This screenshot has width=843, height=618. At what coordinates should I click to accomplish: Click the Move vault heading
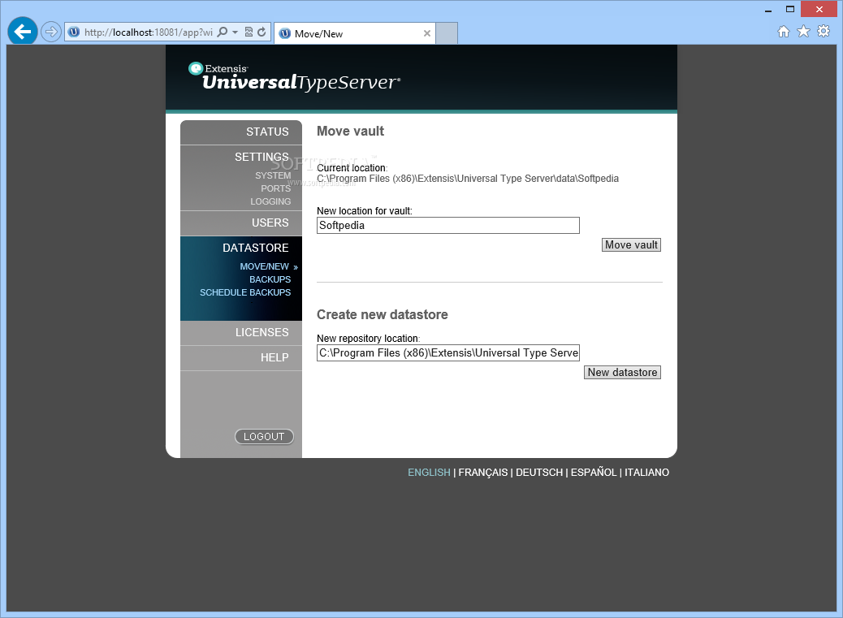351,131
